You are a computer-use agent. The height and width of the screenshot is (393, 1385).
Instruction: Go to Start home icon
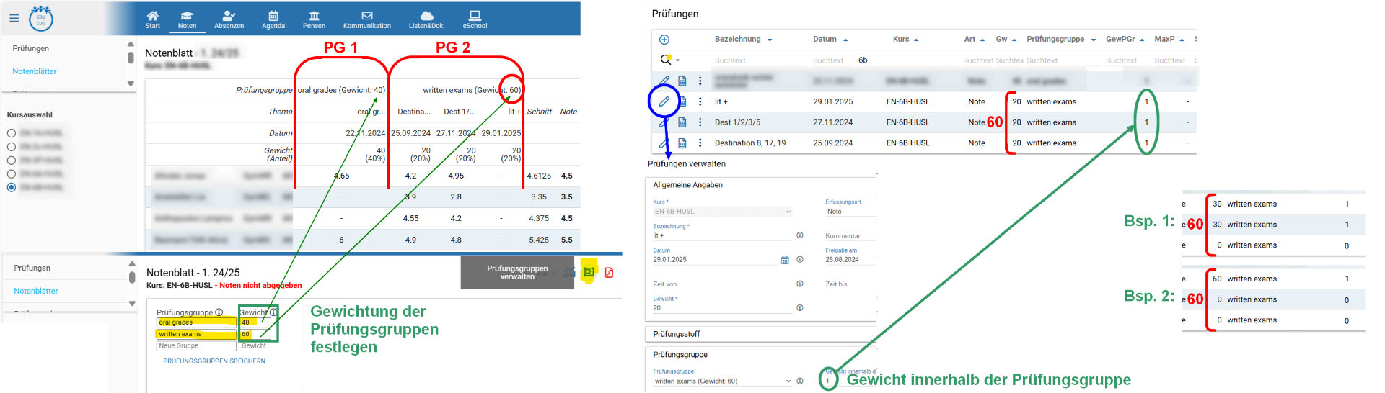pos(153,19)
